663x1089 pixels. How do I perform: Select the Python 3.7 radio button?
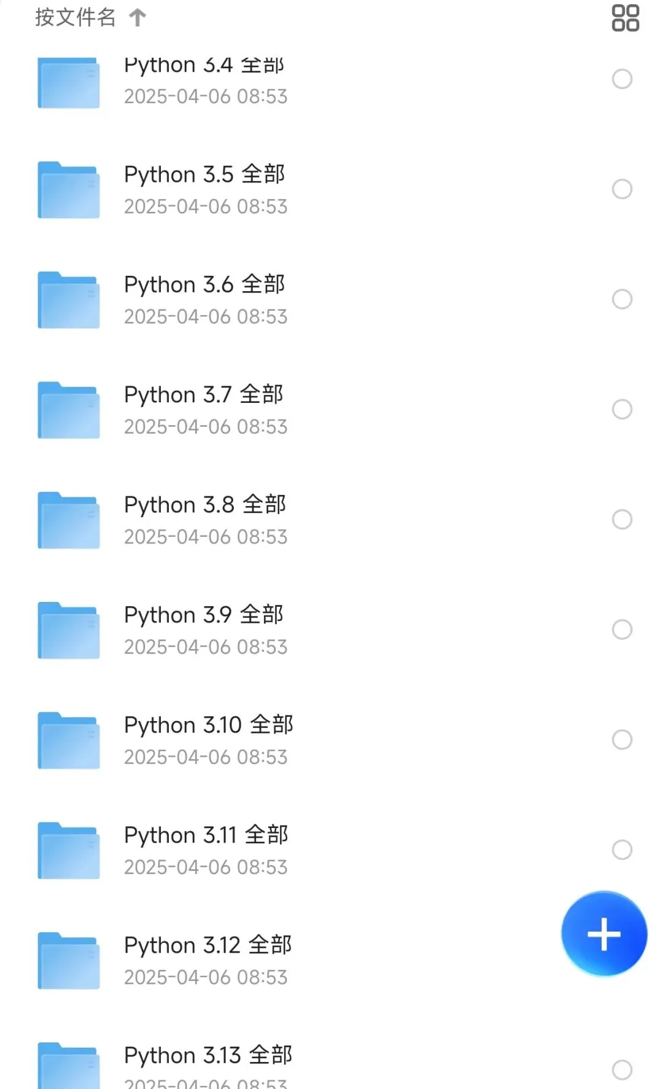pyautogui.click(x=622, y=409)
